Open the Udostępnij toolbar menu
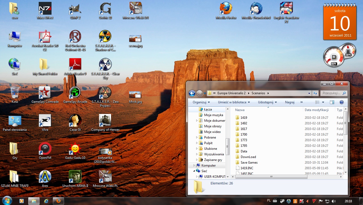Image resolution: width=363 pixels, height=205 pixels. pos(267,102)
